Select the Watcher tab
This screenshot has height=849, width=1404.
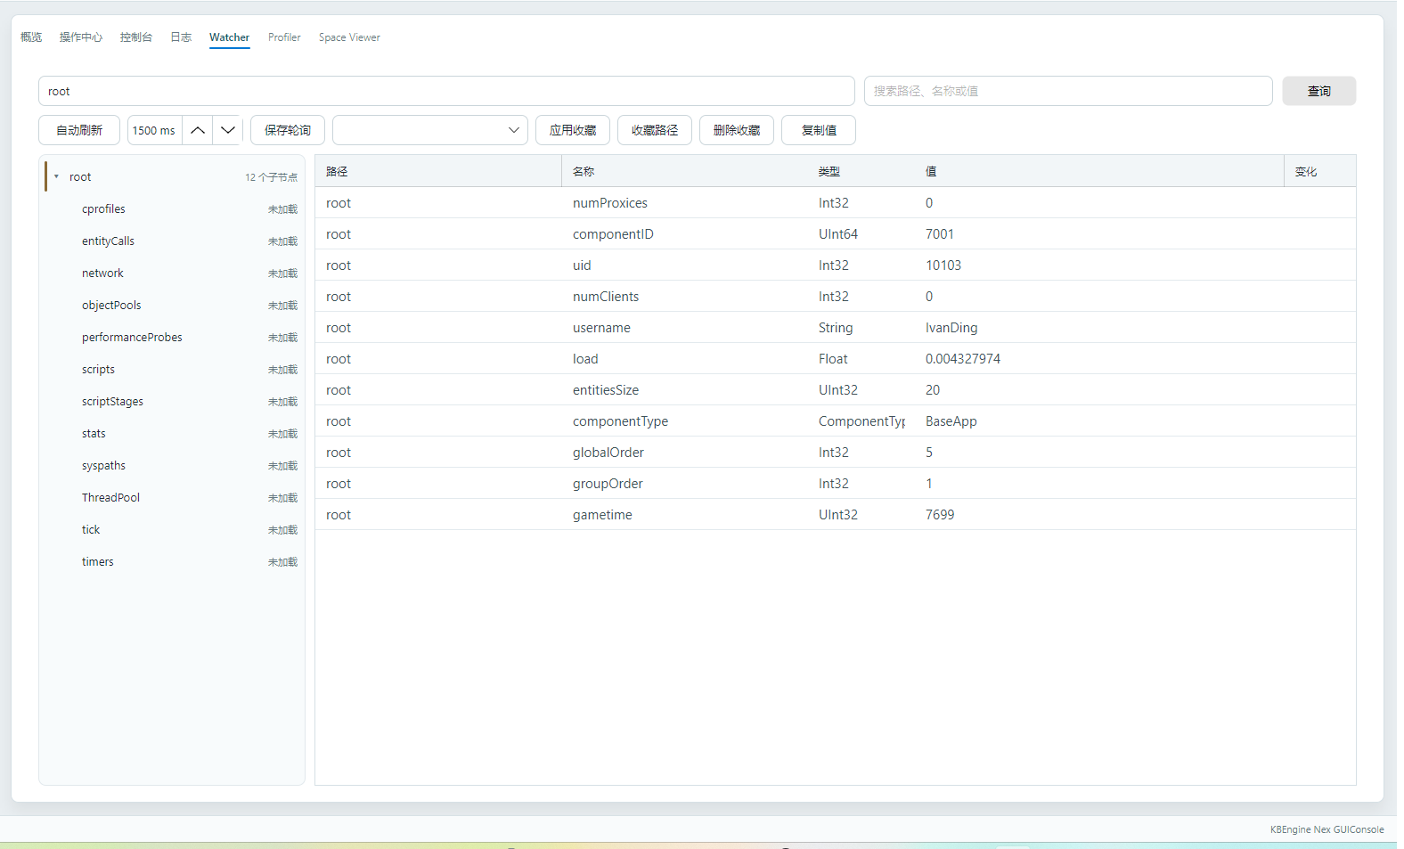tap(230, 37)
